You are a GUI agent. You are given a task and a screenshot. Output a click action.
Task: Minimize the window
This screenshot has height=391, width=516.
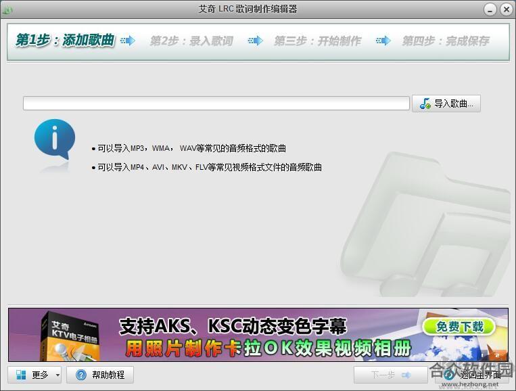pos(490,10)
